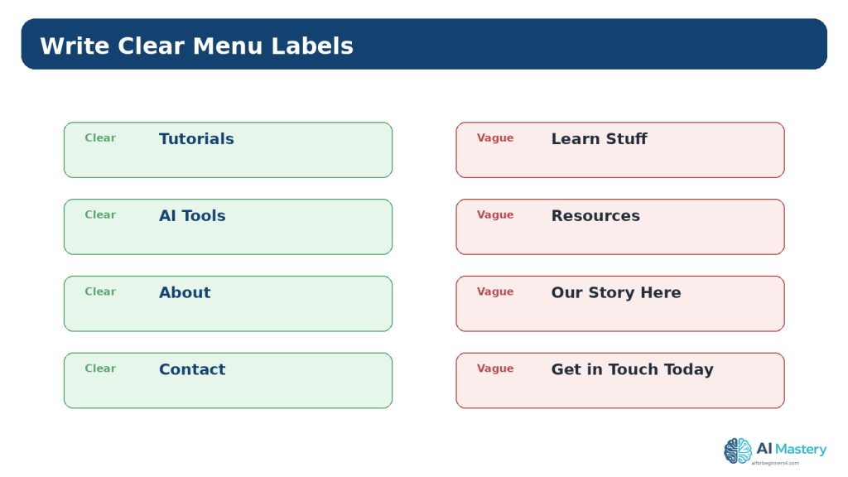Click the Clear tag beside AI Tools
848x477 pixels.
pyautogui.click(x=100, y=214)
